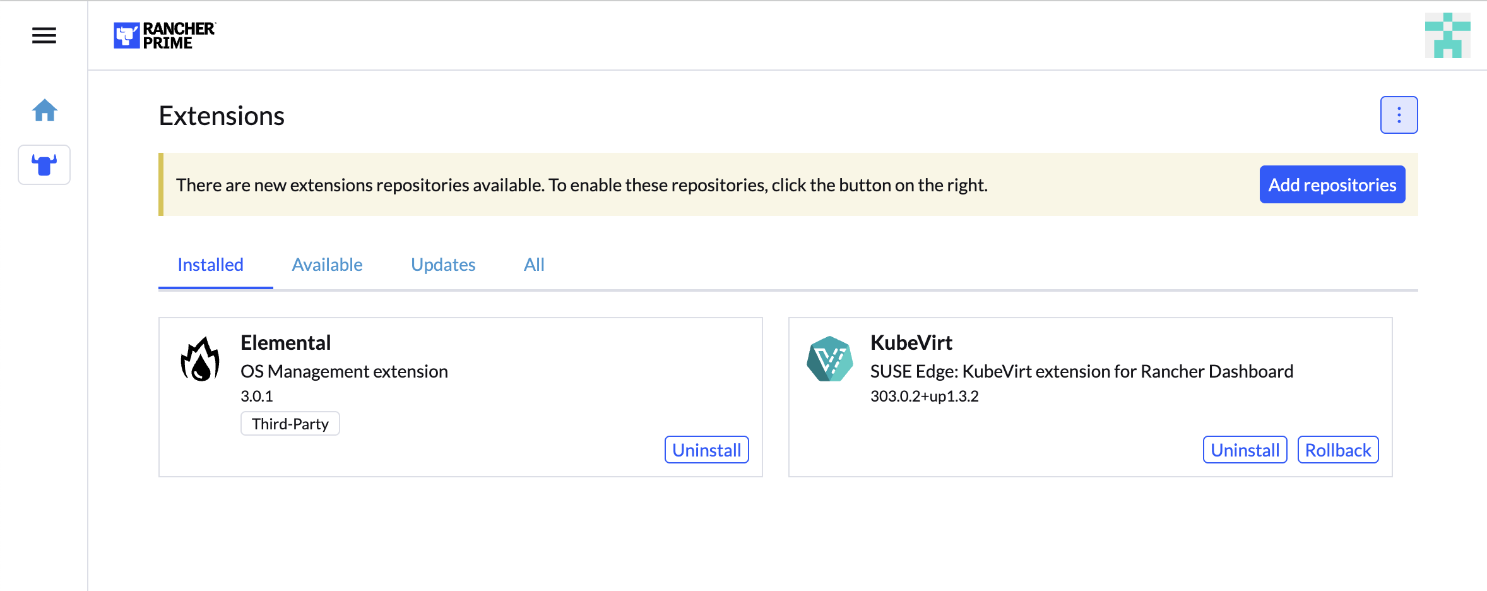This screenshot has height=591, width=1487.
Task: Open the hamburger navigation menu
Action: coord(44,35)
